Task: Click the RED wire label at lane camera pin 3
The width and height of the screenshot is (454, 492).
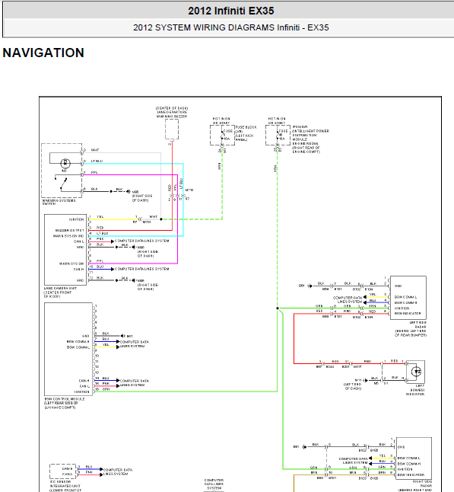Action: pos(100,228)
